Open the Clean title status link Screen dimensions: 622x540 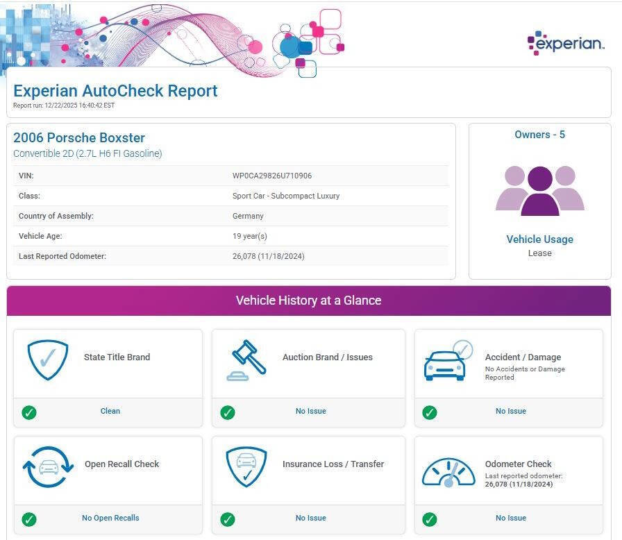[x=110, y=411]
